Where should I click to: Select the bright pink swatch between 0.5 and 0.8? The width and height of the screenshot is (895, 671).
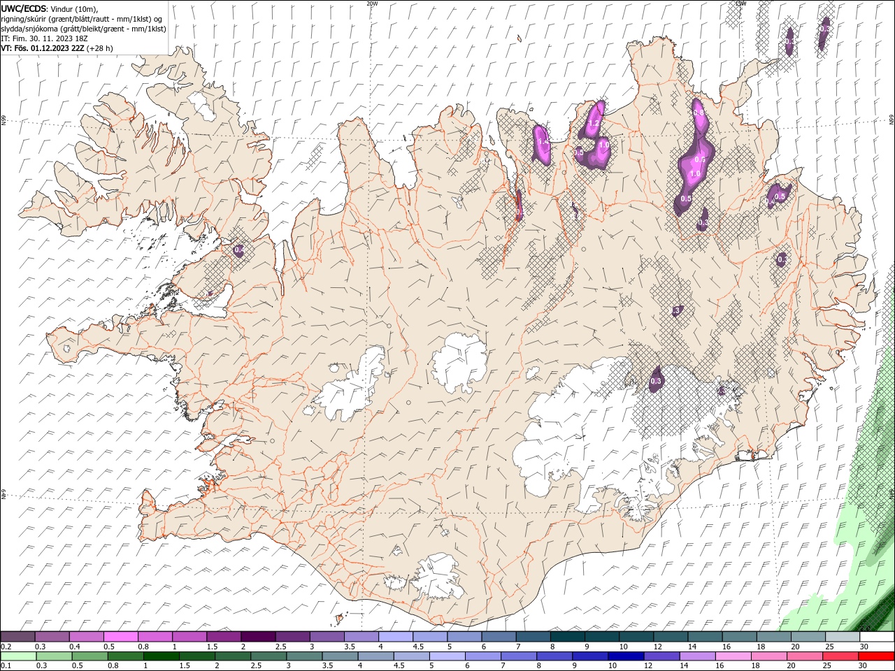(121, 637)
